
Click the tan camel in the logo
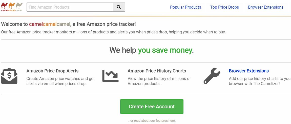tap(19, 6)
